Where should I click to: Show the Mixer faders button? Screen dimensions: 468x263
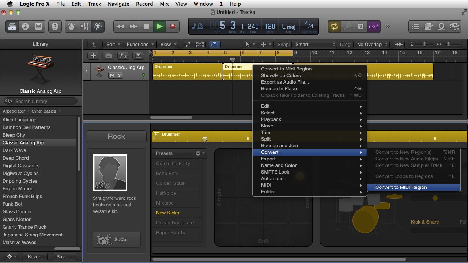pos(84,26)
